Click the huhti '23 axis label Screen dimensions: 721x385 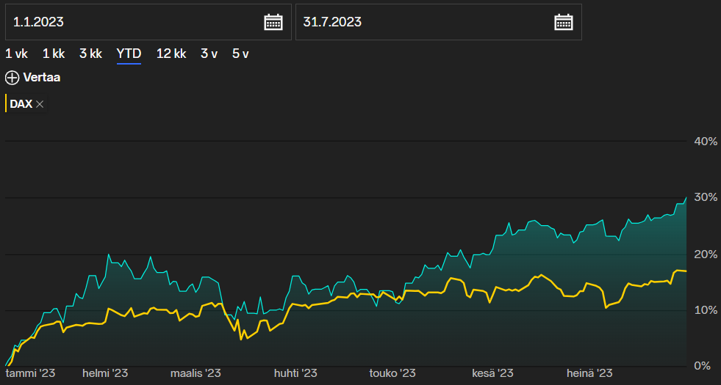pyautogui.click(x=295, y=373)
